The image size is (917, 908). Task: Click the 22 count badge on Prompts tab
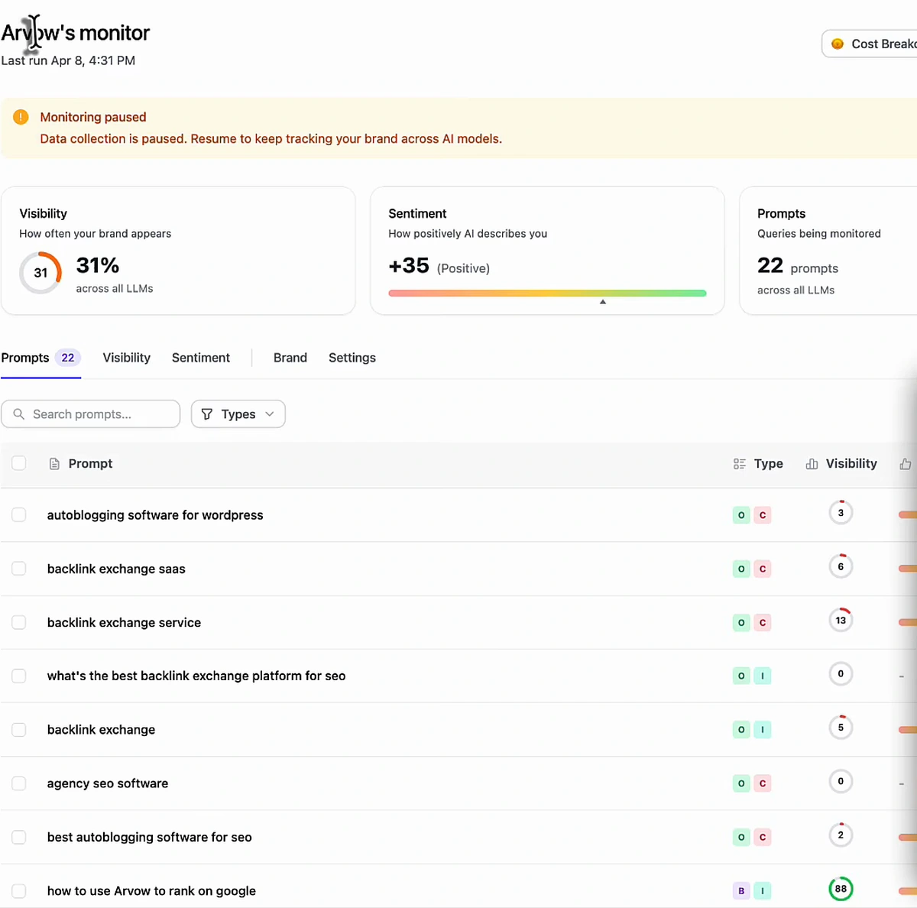click(x=68, y=358)
